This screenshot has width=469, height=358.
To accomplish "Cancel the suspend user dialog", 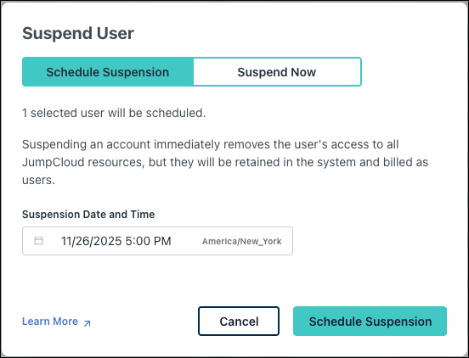I will [x=239, y=322].
